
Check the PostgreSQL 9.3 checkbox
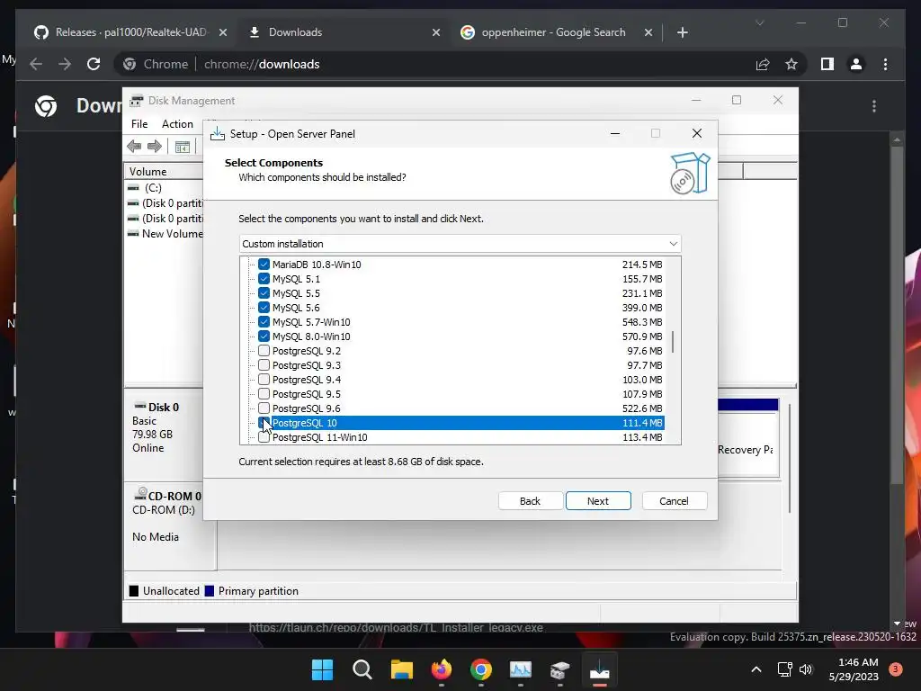(x=264, y=365)
